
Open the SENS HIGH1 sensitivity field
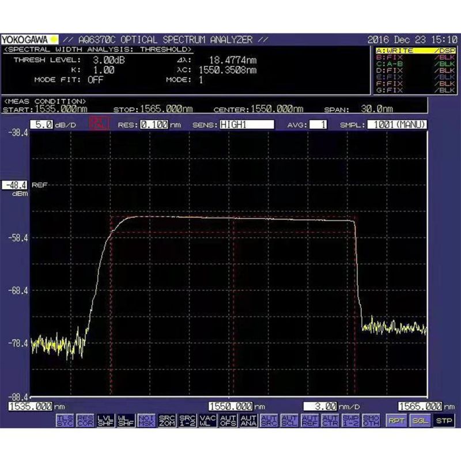tap(247, 124)
